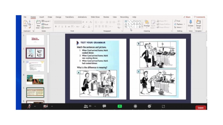Switch to the Transitions ribbon tab
The height and width of the screenshot is (125, 223).
click(69, 17)
